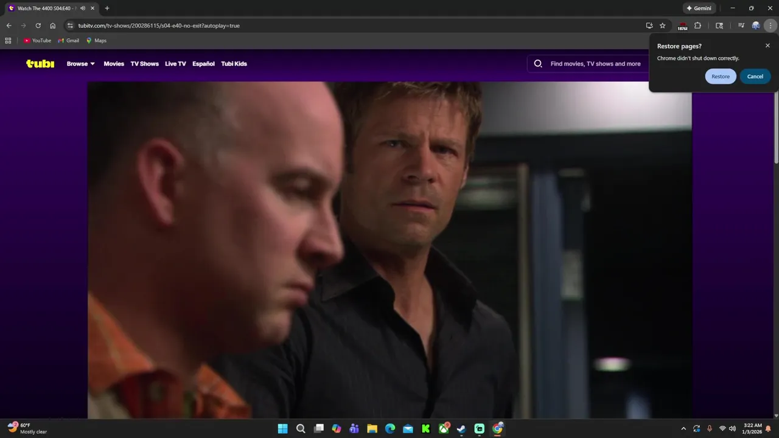
Task: Click Restore in the Restore pages dialog
Action: coord(721,76)
